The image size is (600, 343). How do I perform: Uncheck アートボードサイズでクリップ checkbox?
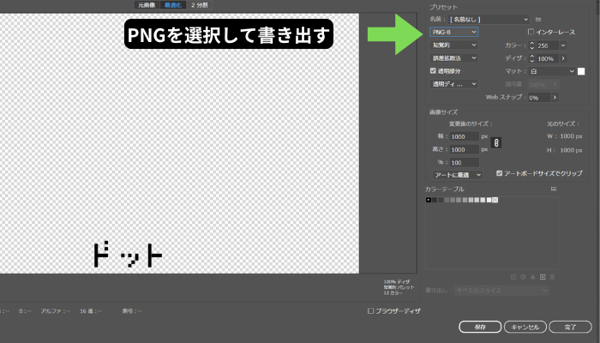pos(499,173)
